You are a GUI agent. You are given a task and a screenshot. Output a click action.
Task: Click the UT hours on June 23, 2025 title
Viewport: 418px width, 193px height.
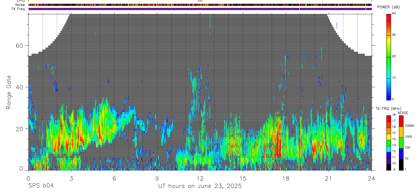click(200, 186)
